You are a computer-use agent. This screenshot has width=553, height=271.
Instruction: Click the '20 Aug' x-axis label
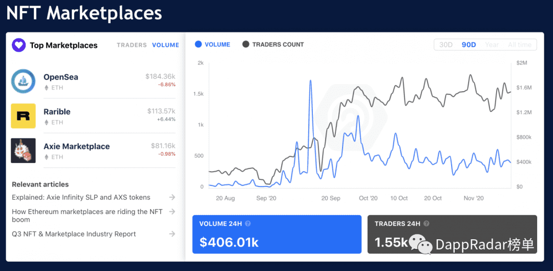coord(225,198)
